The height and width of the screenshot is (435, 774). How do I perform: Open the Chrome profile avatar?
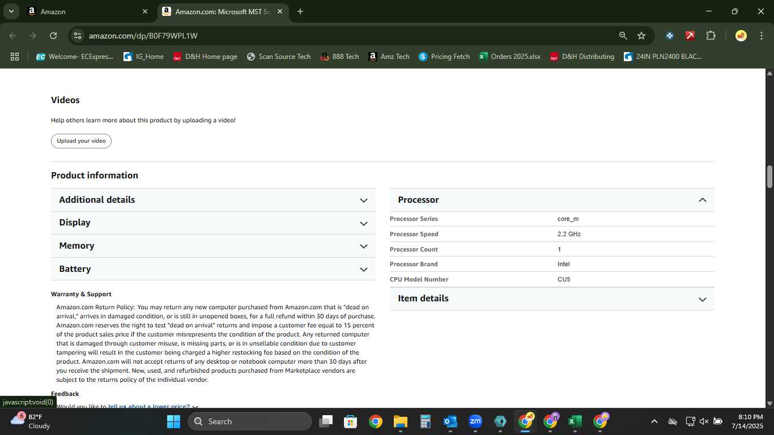(x=741, y=36)
